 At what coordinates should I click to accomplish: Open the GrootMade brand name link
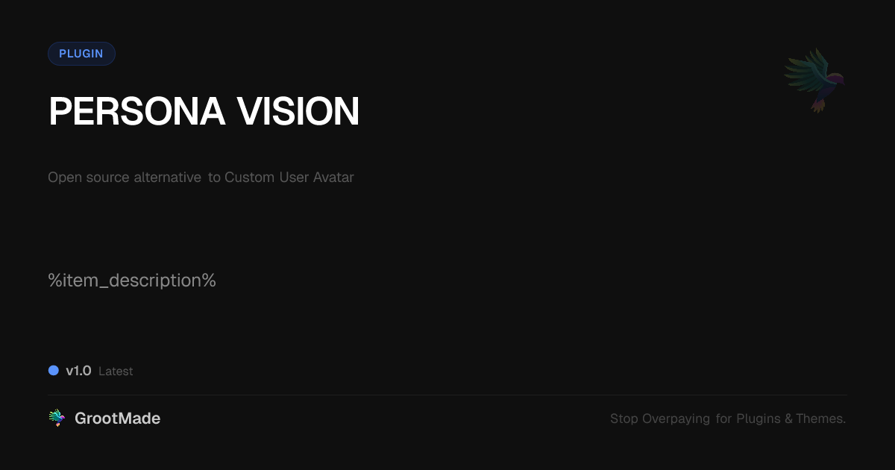(117, 419)
